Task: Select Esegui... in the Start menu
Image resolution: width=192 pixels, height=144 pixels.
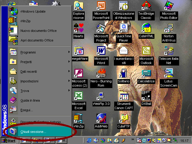Action: click(40, 110)
